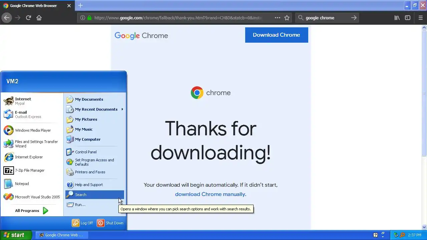The image size is (427, 240).
Task: Click the page vertical scrollbar thumb
Action: pyautogui.click(x=424, y=93)
